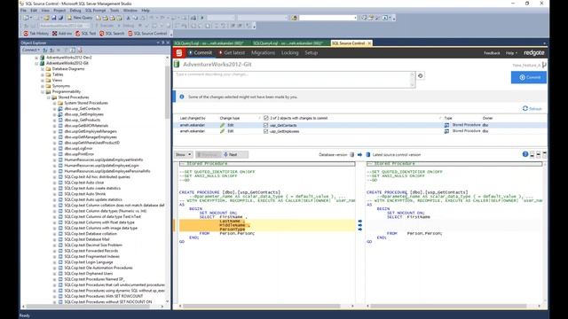
Task: Expand the AdventureWorks2012-Dev2 database node
Action: click(x=36, y=58)
